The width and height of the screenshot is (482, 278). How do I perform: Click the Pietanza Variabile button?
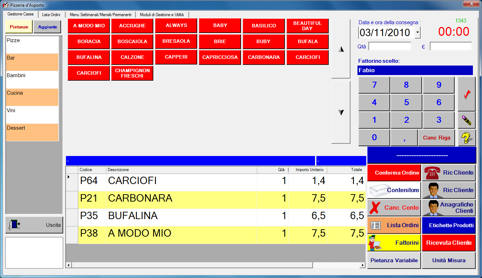tap(394, 260)
